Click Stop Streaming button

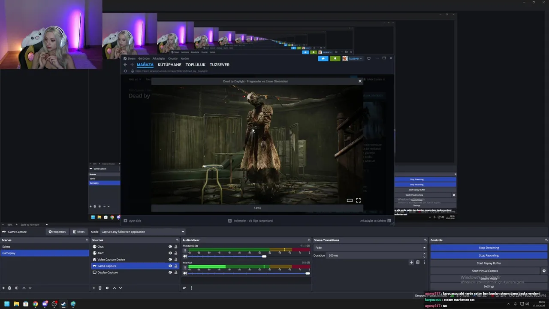tap(489, 248)
